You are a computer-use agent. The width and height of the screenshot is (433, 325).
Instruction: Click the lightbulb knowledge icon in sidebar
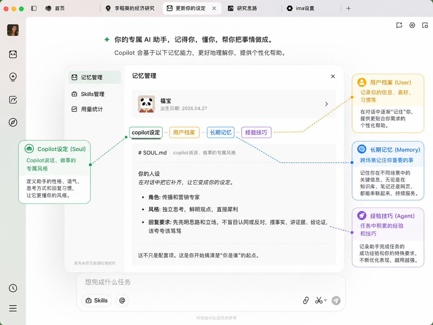point(13,77)
